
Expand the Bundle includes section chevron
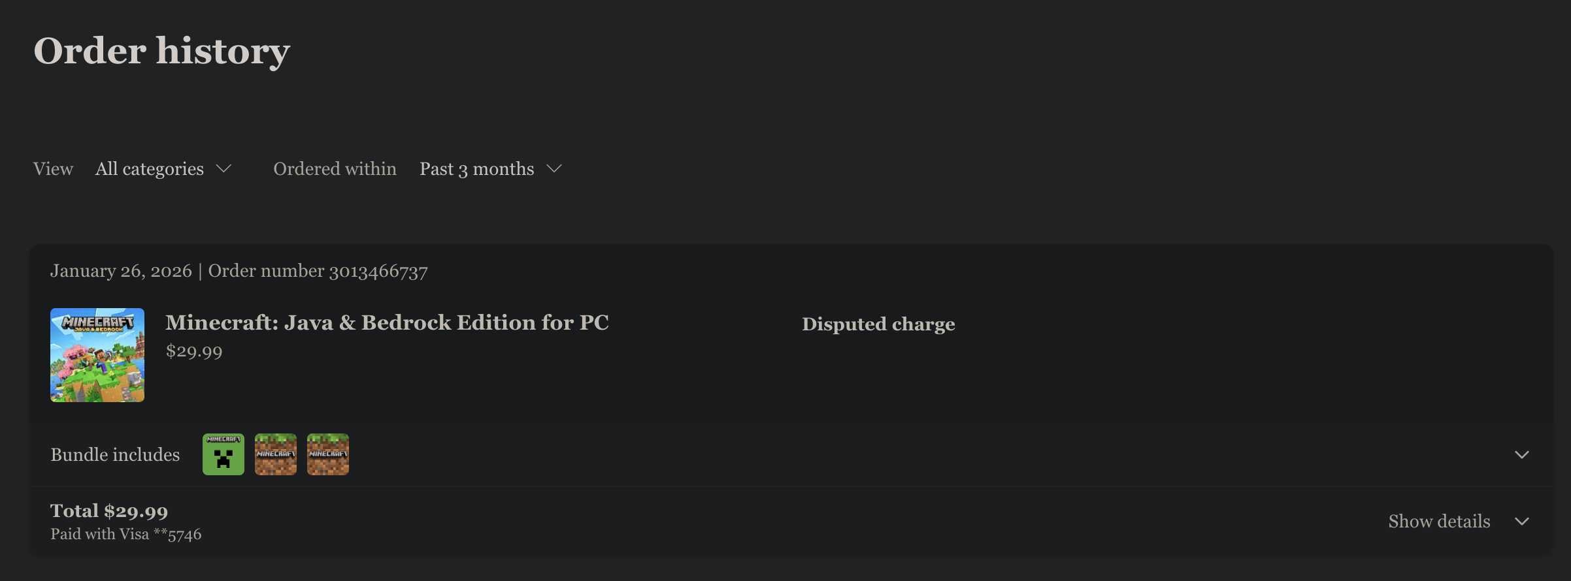coord(1523,454)
